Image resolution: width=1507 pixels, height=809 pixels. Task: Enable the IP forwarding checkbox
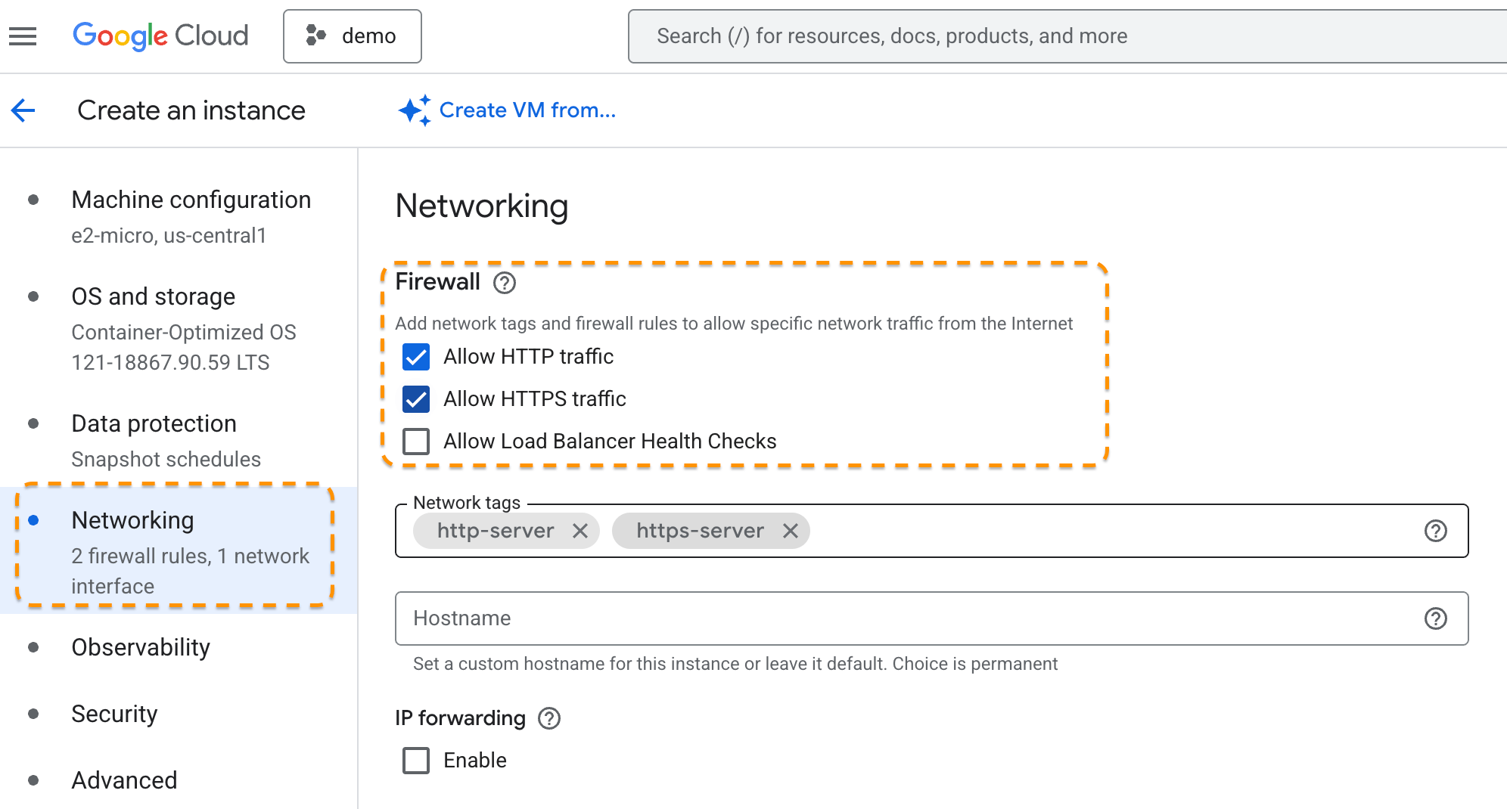416,761
